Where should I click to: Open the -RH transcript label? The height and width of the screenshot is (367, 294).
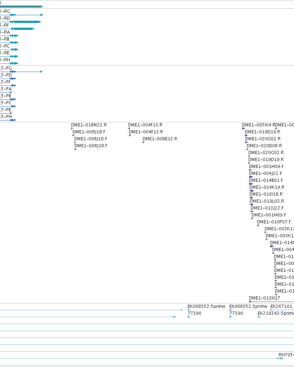click(5, 60)
